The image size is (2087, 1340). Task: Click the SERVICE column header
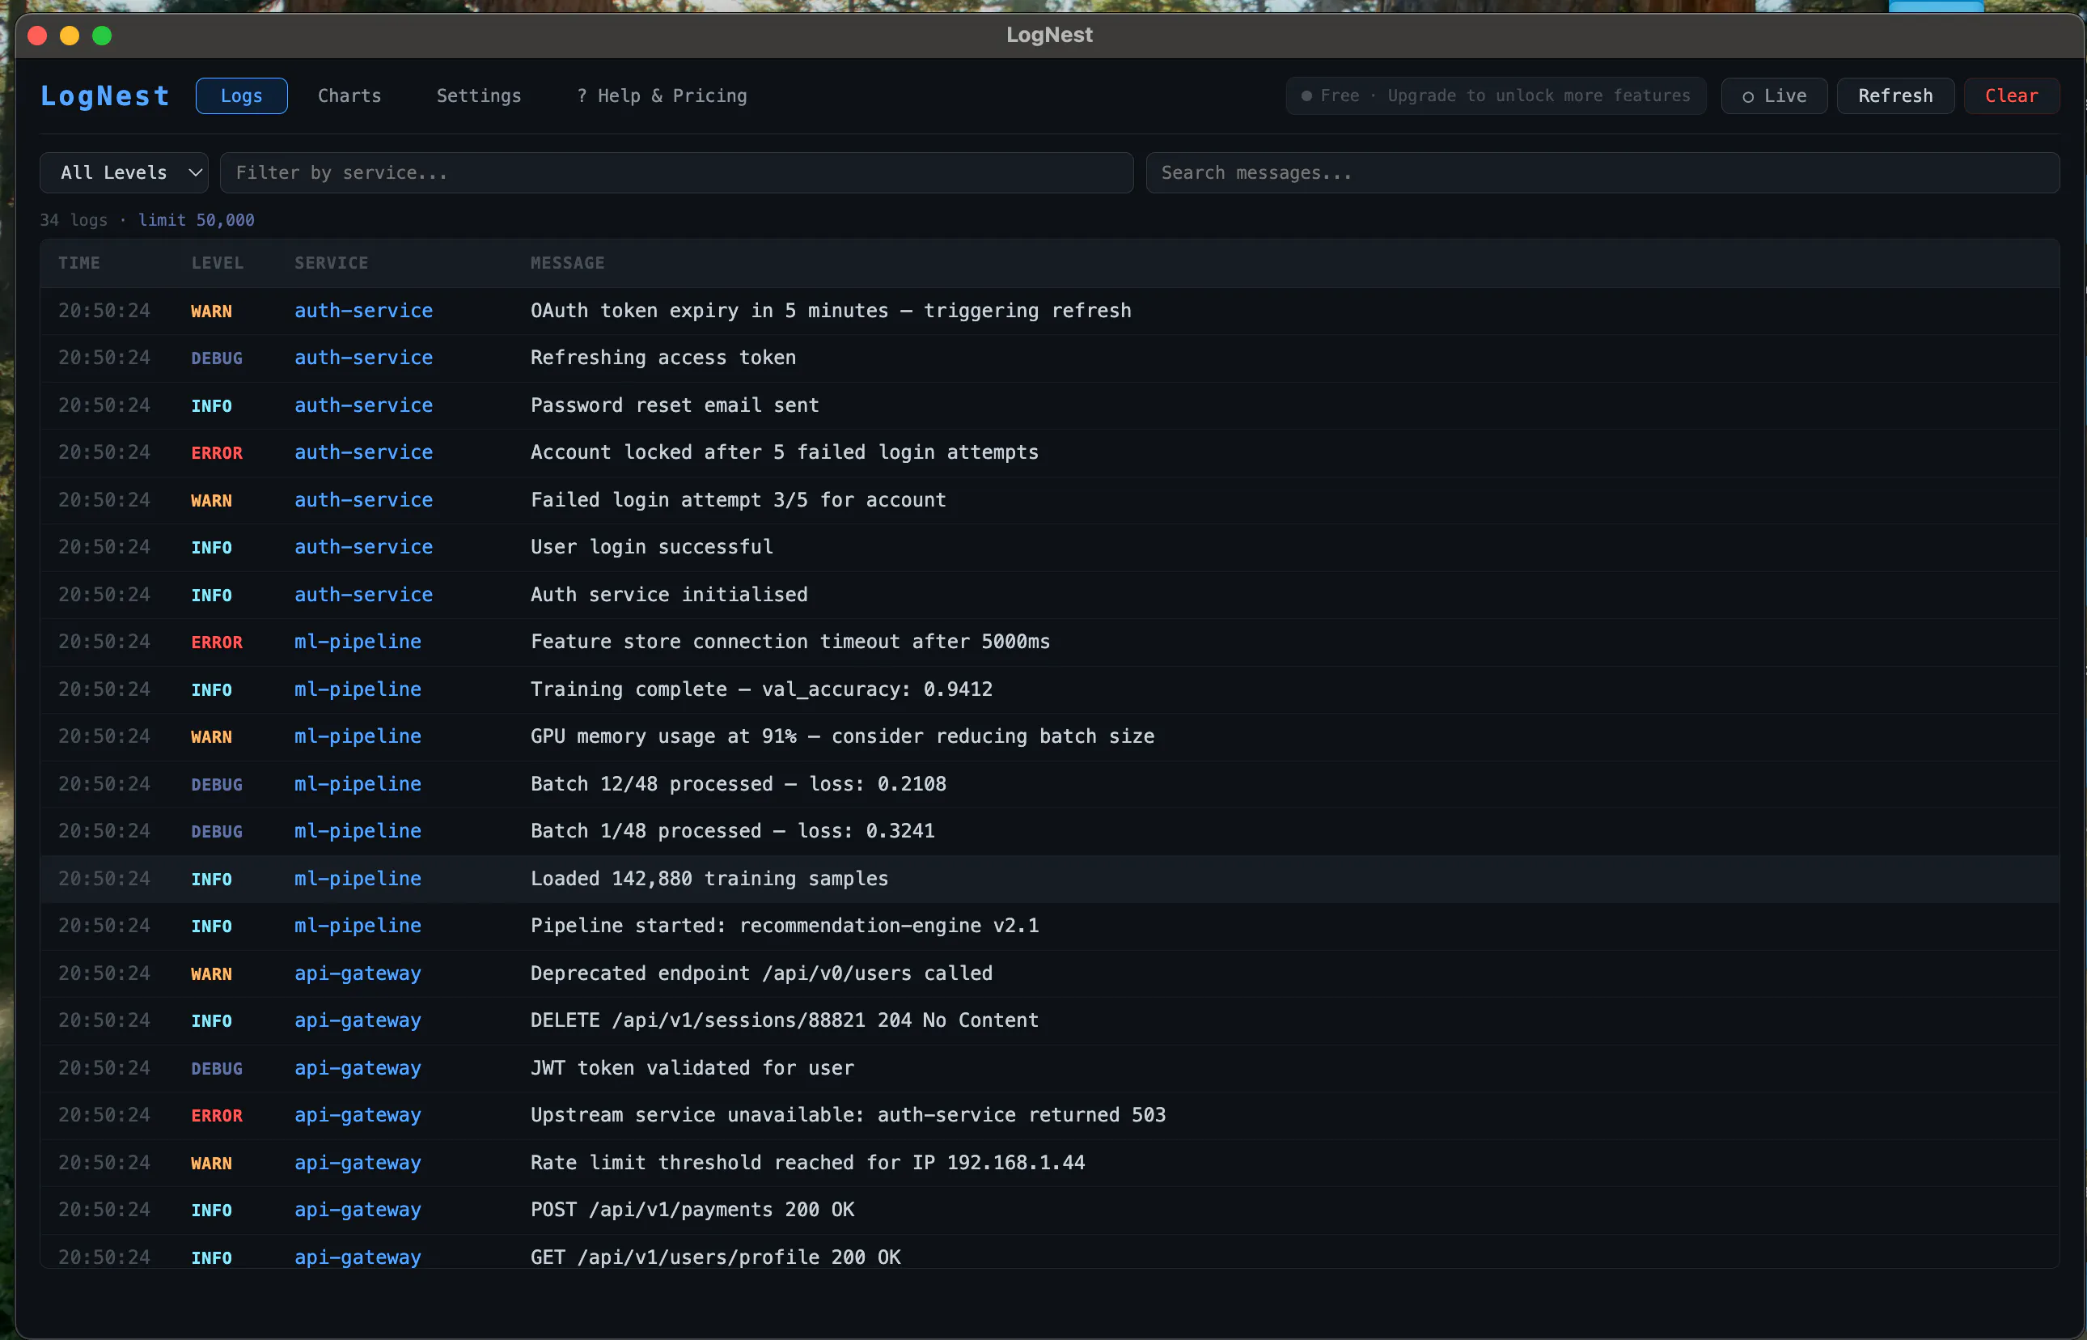pos(332,263)
